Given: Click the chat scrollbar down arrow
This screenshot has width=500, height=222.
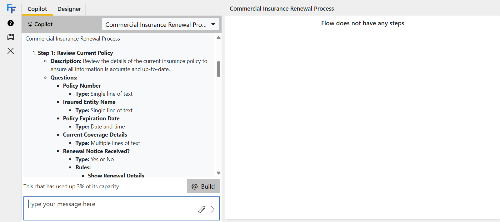Looking at the screenshot, I should [218, 173].
